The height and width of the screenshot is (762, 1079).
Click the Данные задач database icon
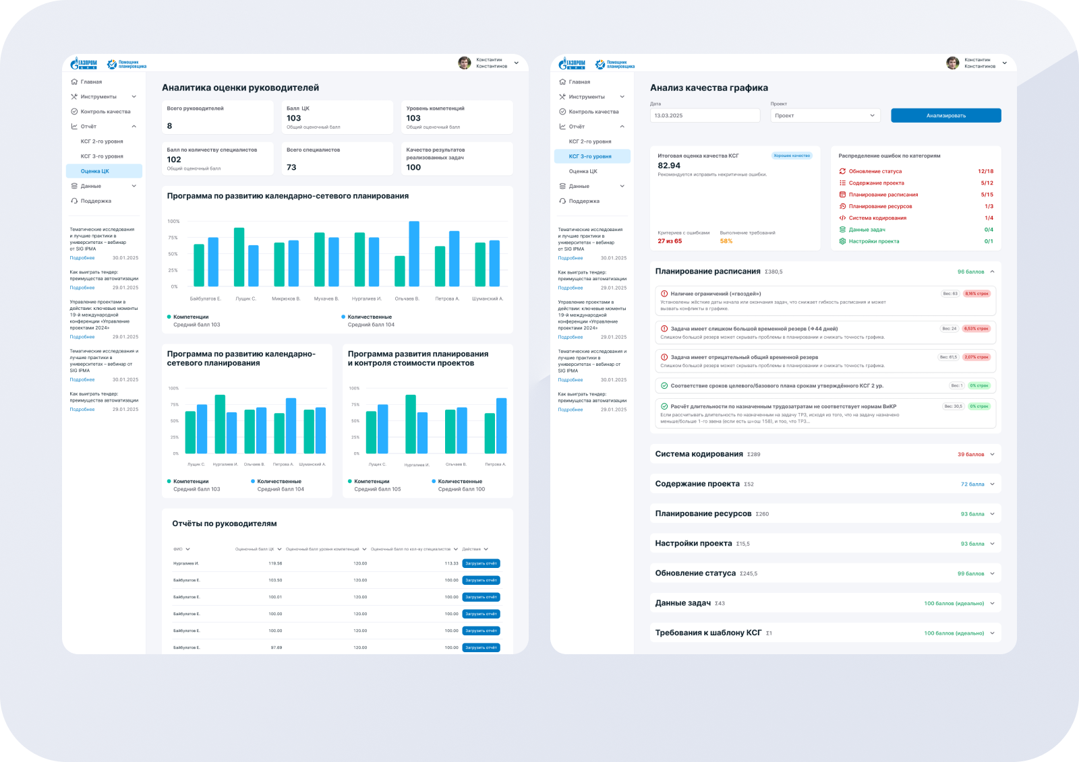(x=842, y=230)
